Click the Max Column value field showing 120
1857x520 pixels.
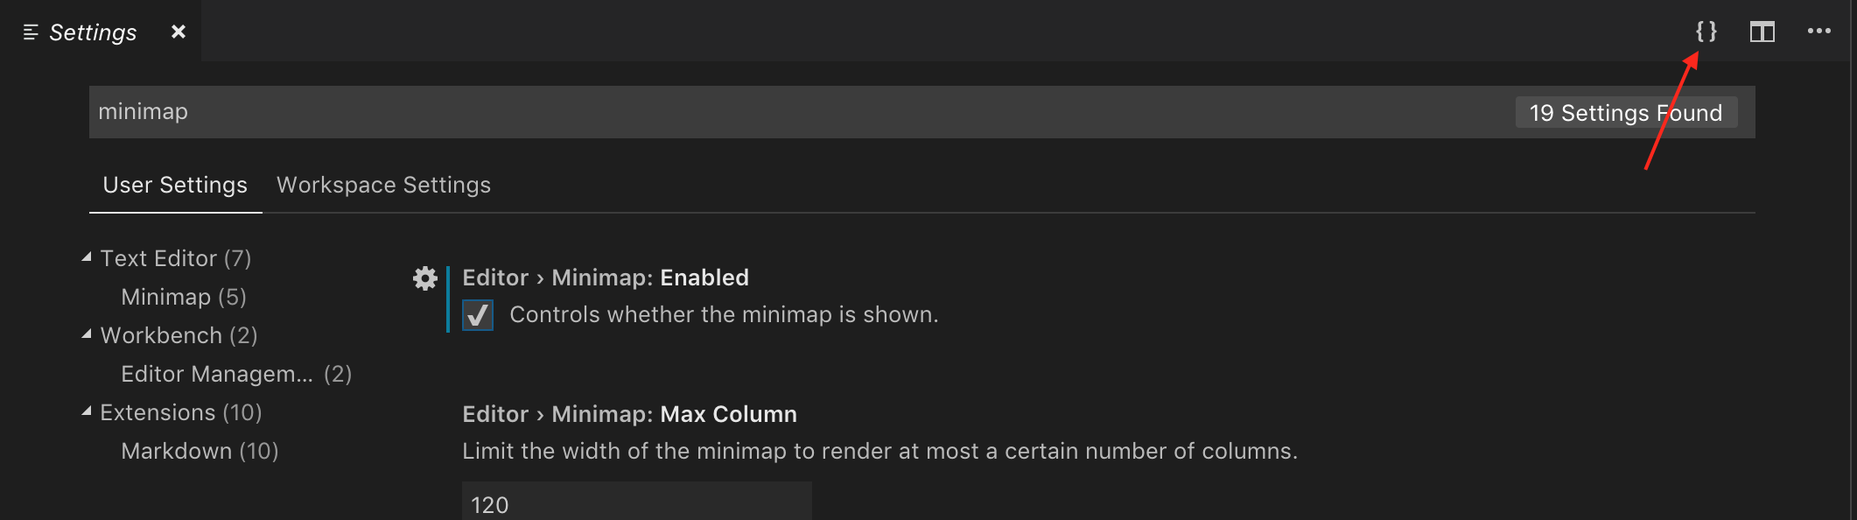(x=636, y=504)
